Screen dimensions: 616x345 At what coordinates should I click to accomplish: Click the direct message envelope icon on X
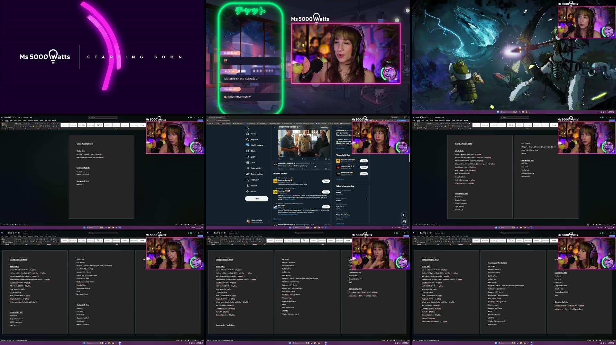pyautogui.click(x=404, y=221)
